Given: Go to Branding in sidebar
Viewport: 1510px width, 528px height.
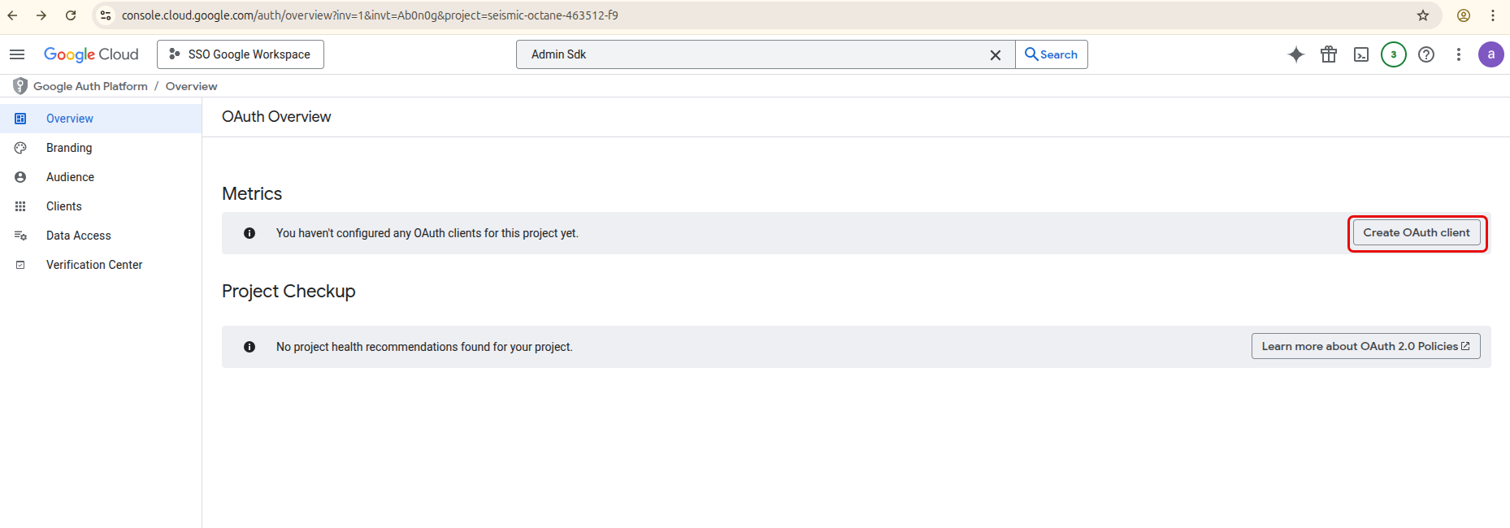Looking at the screenshot, I should [69, 148].
